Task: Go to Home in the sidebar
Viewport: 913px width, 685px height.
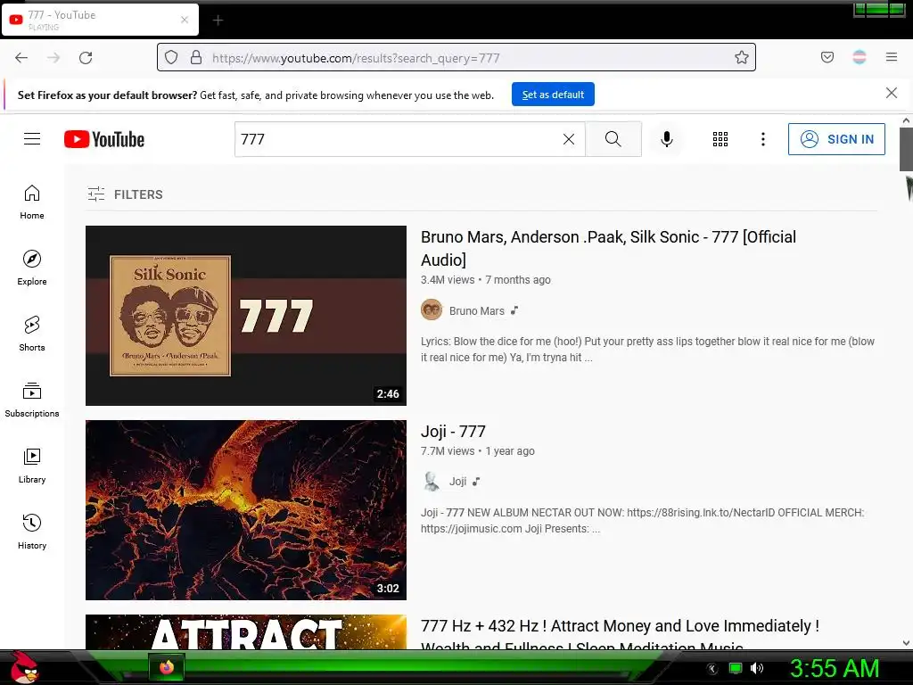Action: [32, 202]
